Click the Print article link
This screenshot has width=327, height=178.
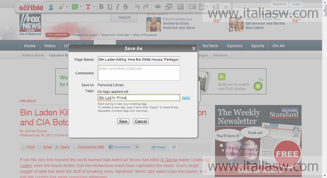click(31, 147)
